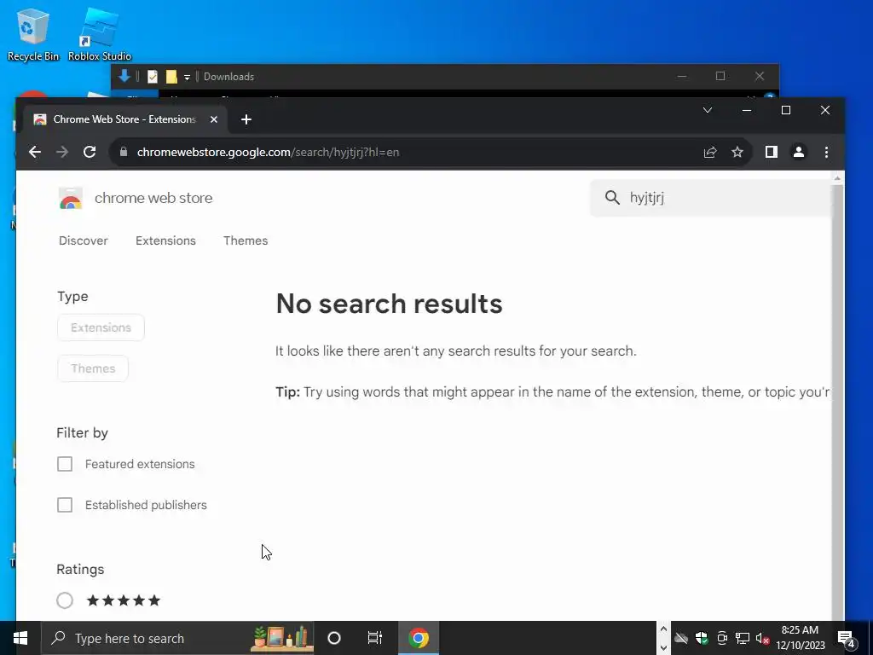Click the Downloads window title text

coord(228,77)
